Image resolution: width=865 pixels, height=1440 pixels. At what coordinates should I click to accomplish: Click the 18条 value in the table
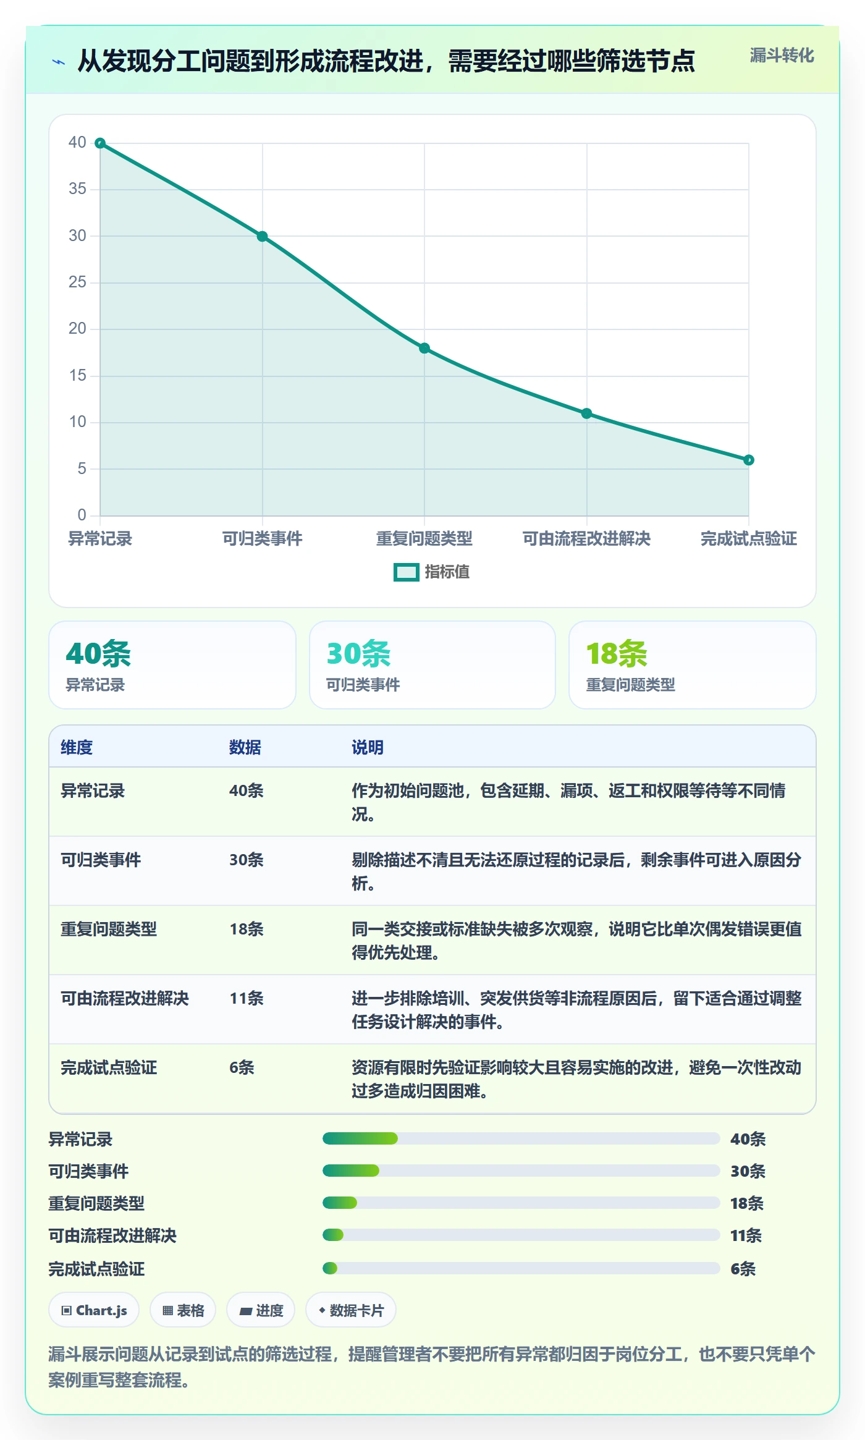tap(247, 929)
